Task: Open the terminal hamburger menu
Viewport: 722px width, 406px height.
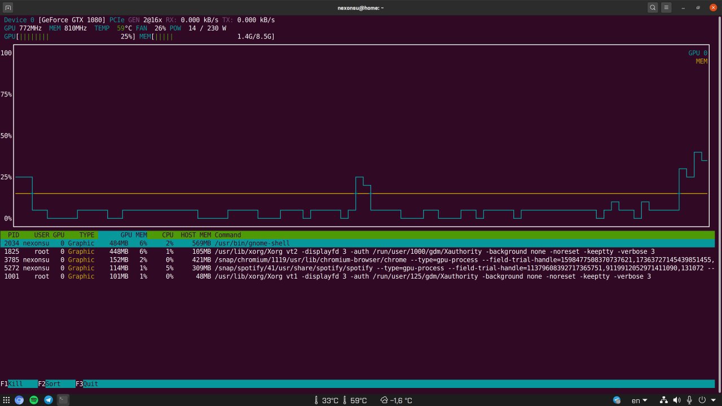Action: pyautogui.click(x=666, y=7)
